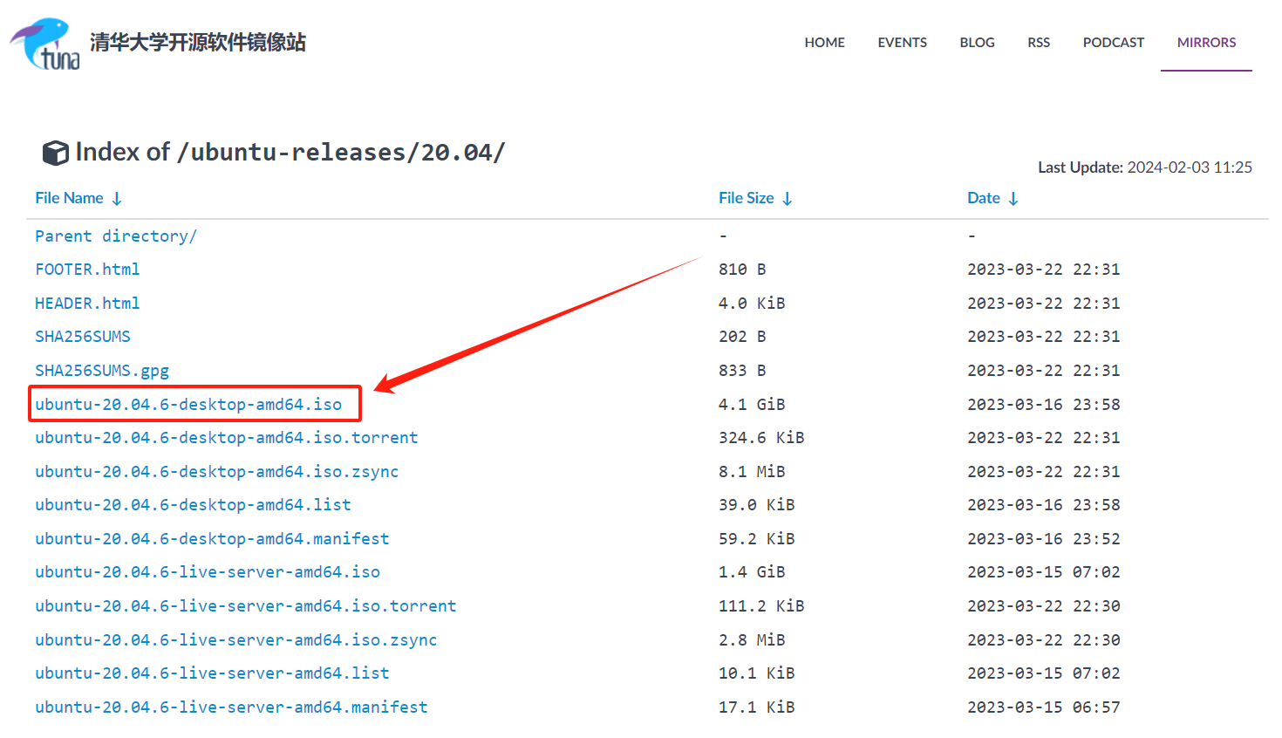The width and height of the screenshot is (1282, 738).
Task: Open the ubuntu-20.04.6-desktop-amd64.manifest file
Action: tap(211, 538)
